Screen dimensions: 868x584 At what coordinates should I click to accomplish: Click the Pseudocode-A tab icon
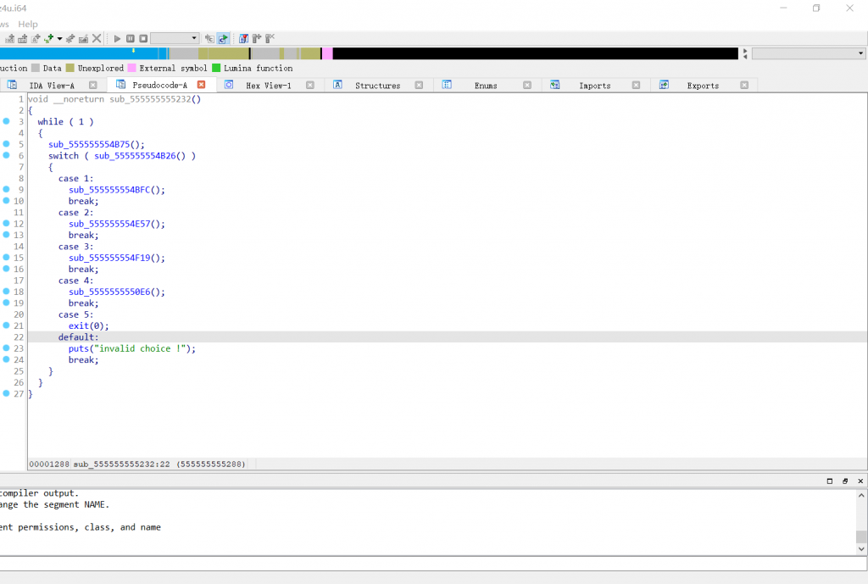(x=120, y=84)
